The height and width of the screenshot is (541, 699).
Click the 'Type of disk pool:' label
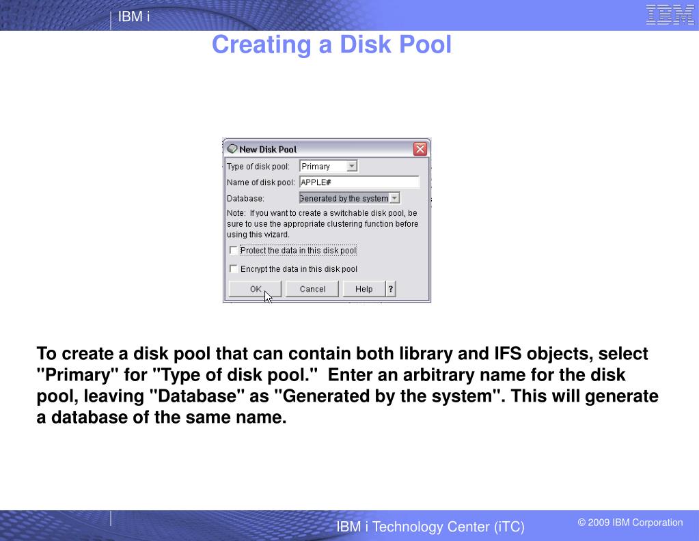(258, 167)
